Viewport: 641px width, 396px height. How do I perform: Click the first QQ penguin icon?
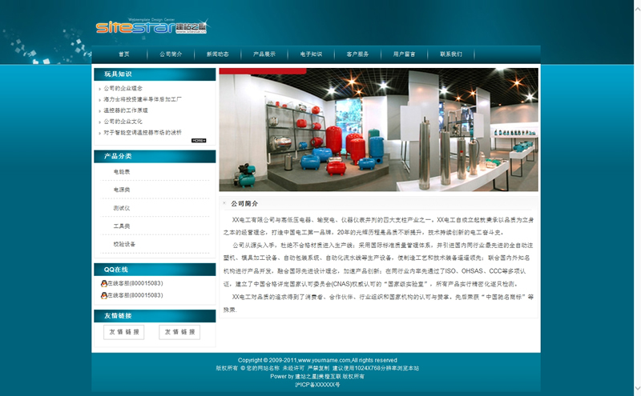[104, 283]
